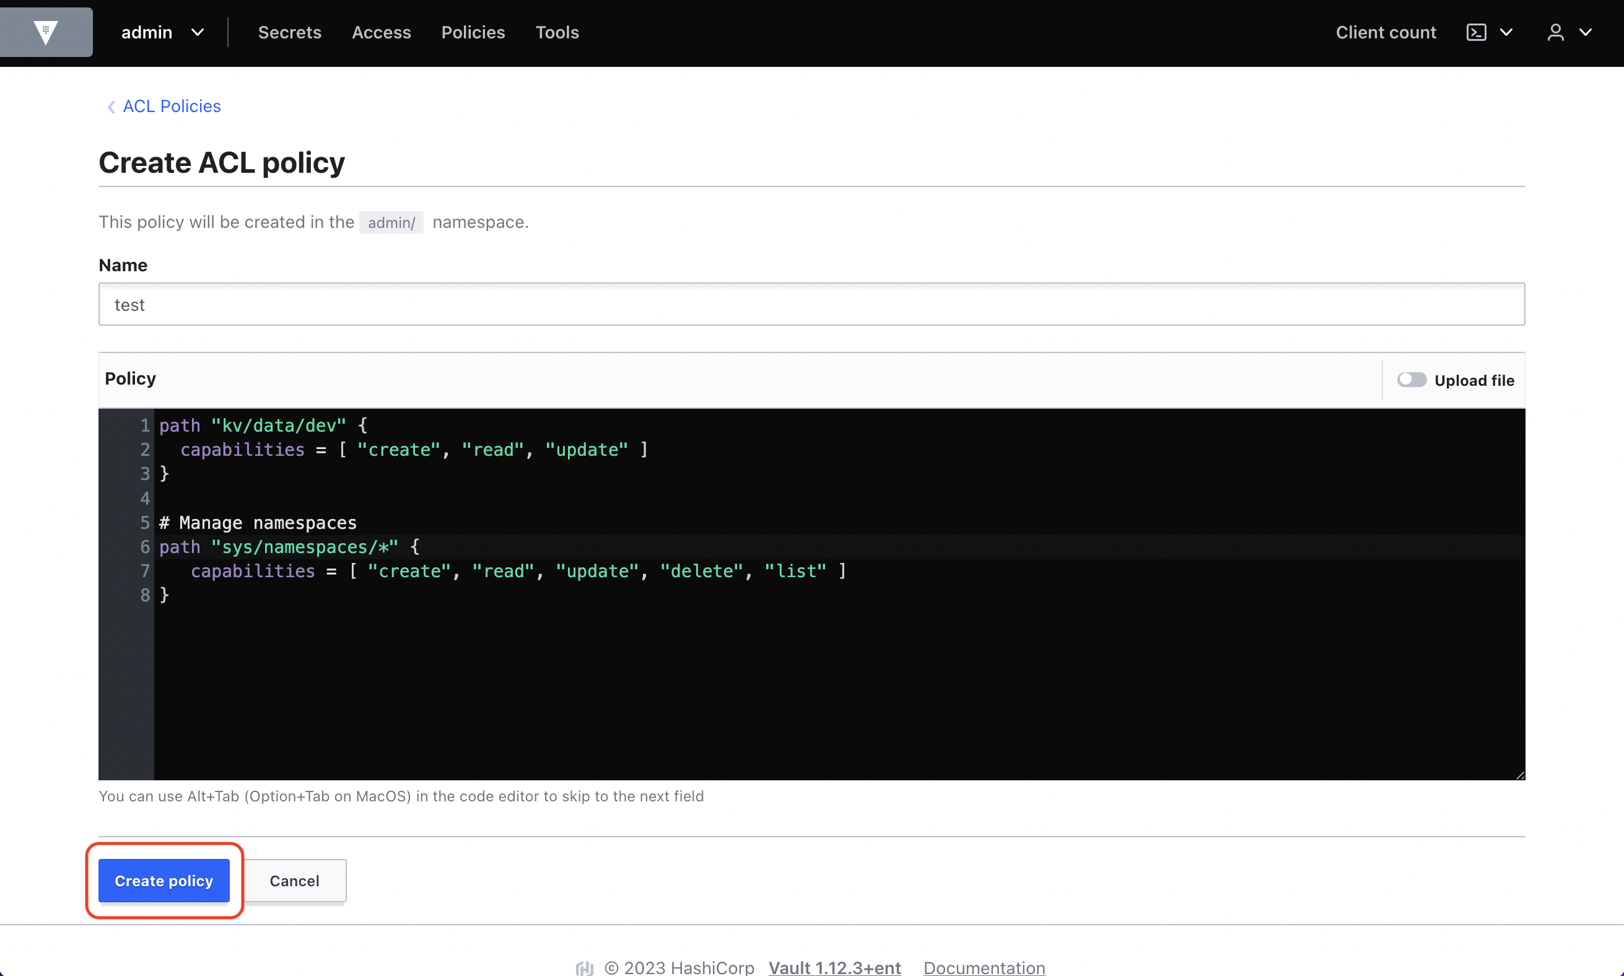1624x976 pixels.
Task: Open the Tools menu
Action: point(557,32)
